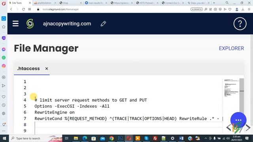
Task: Open the EXPLORER panel link
Action: [231, 48]
